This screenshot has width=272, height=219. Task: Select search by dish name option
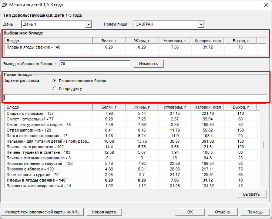click(x=55, y=80)
